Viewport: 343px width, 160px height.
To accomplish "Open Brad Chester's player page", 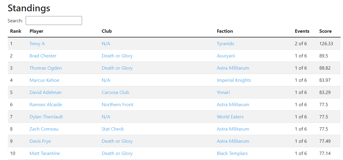I will pos(43,56).
